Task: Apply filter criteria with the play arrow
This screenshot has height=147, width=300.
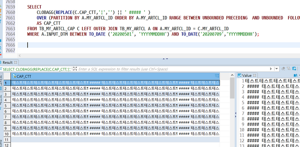Action: tap(271, 69)
